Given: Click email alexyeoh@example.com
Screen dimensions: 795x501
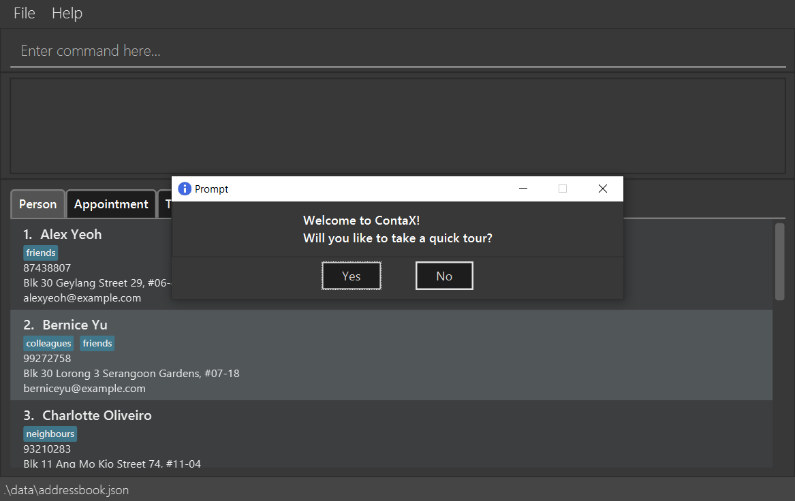Looking at the screenshot, I should point(82,298).
